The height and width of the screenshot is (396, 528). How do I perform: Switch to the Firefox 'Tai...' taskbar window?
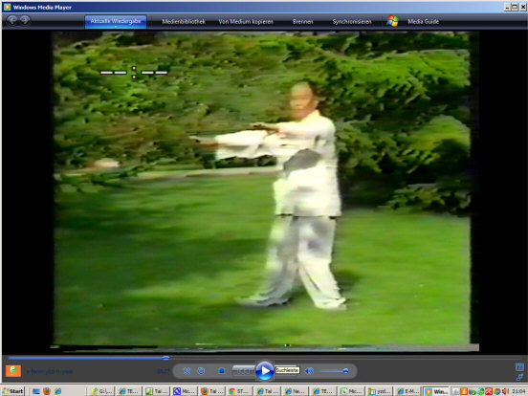[x=211, y=391]
